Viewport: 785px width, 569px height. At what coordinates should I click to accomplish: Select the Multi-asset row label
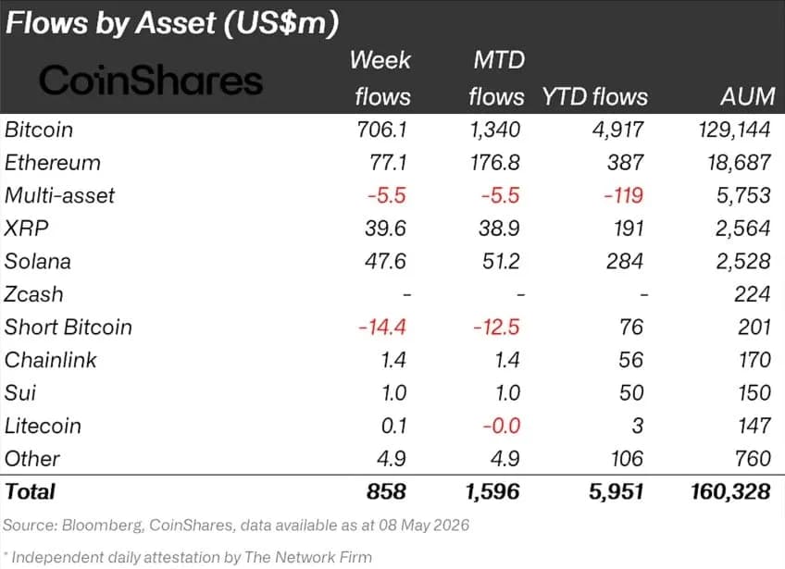point(59,195)
